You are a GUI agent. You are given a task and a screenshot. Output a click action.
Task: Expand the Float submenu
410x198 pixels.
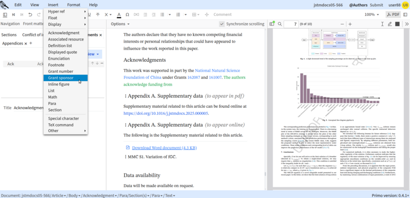[x=66, y=18]
